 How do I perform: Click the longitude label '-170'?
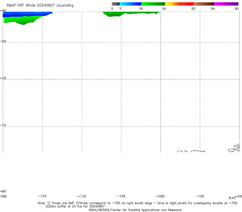[82, 196]
